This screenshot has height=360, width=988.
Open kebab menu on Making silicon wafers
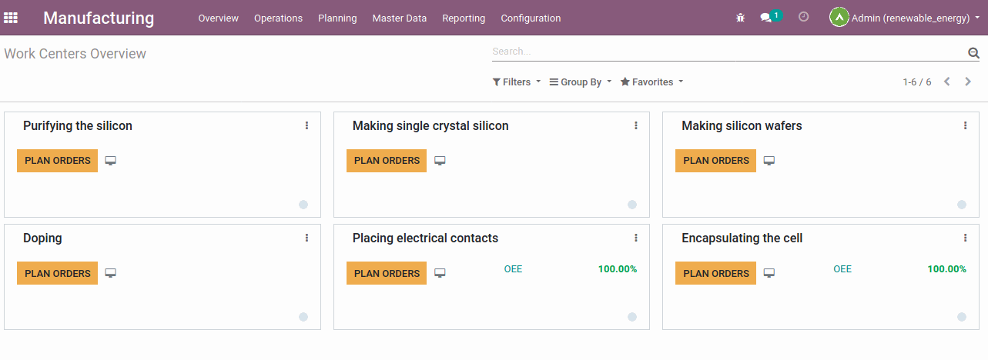coord(965,125)
